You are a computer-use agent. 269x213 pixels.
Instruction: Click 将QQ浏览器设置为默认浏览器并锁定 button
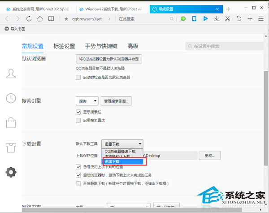coord(109,59)
